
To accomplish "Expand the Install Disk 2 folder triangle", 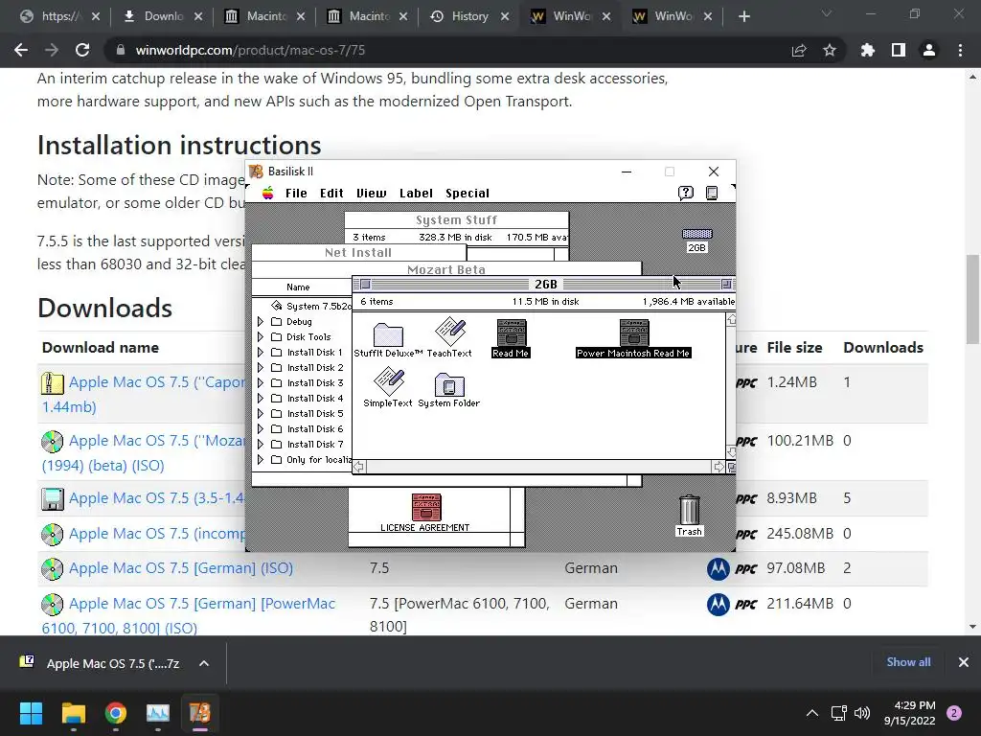I will coord(261,367).
